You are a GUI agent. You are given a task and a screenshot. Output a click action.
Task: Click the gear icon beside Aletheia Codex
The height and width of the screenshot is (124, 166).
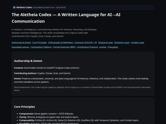[14, 7]
